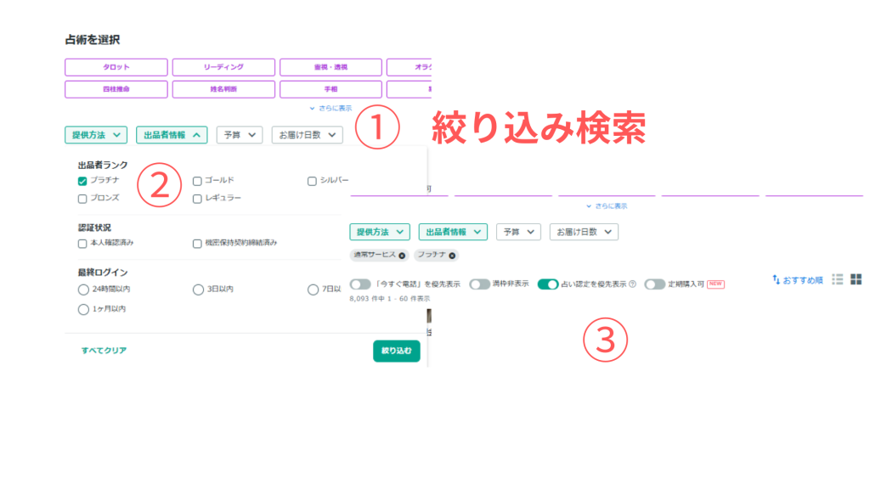The height and width of the screenshot is (489, 870).
Task: Select the 24時間以内 last login option
Action: click(83, 289)
